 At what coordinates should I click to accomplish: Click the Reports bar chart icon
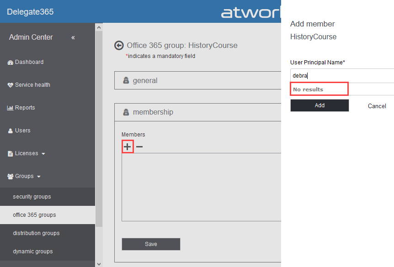click(x=11, y=108)
